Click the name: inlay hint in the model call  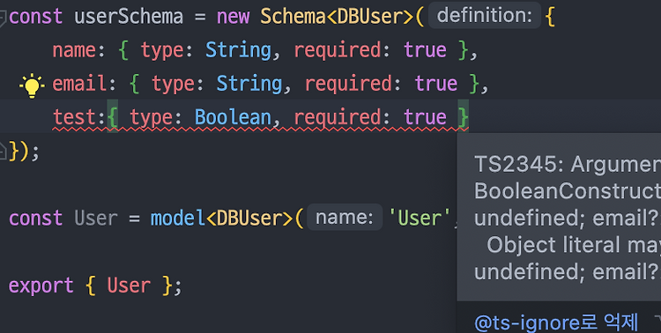pyautogui.click(x=345, y=218)
